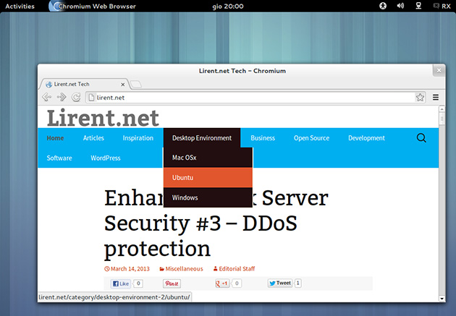
Task: Close the Lirent.net Tech tab
Action: 123,85
